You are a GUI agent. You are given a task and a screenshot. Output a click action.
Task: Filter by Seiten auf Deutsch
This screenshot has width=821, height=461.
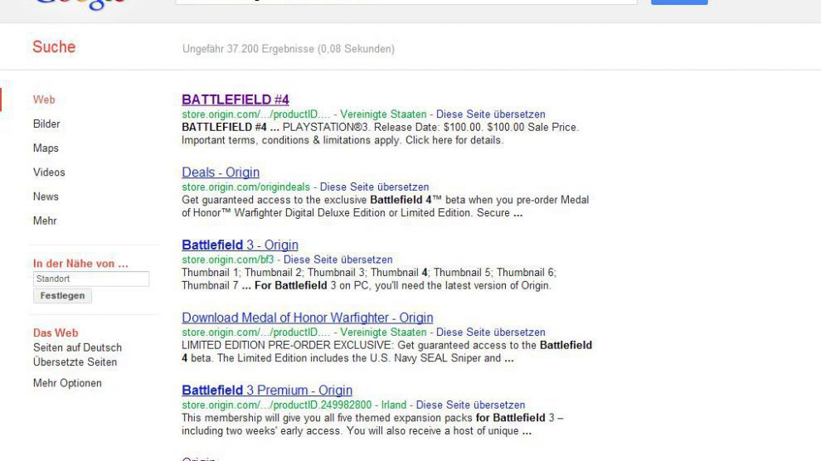pyautogui.click(x=77, y=347)
